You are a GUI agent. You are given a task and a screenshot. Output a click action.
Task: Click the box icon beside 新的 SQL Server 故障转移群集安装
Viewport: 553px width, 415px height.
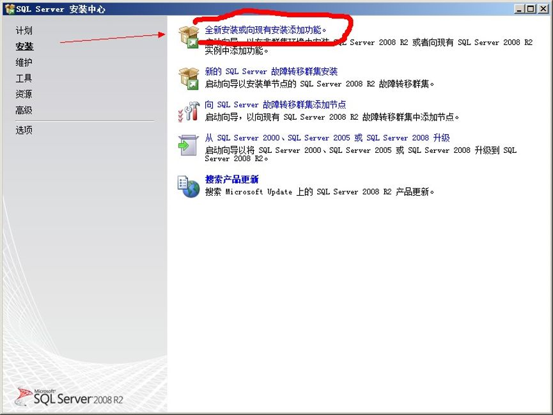[x=189, y=78]
